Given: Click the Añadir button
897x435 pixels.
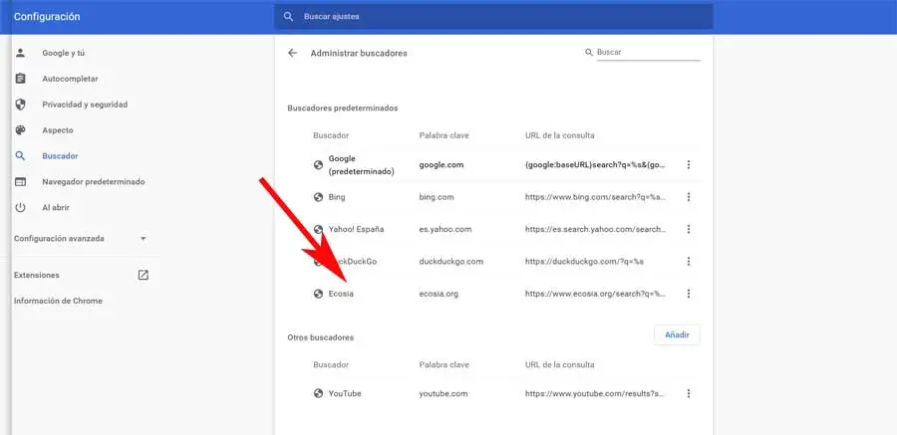Looking at the screenshot, I should (x=677, y=335).
